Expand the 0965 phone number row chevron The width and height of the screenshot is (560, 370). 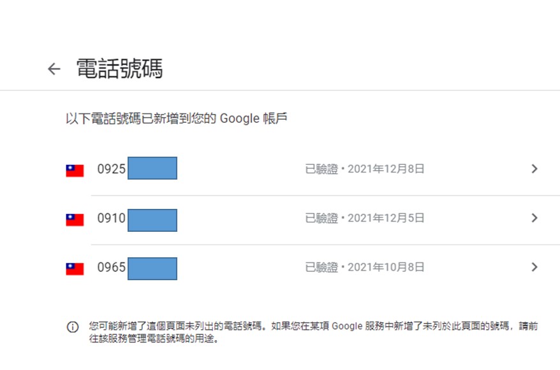(x=534, y=267)
